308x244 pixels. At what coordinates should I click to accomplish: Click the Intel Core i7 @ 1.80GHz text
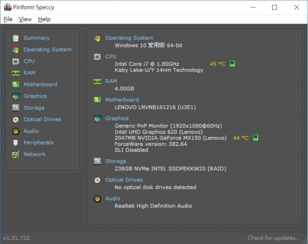tap(147, 64)
